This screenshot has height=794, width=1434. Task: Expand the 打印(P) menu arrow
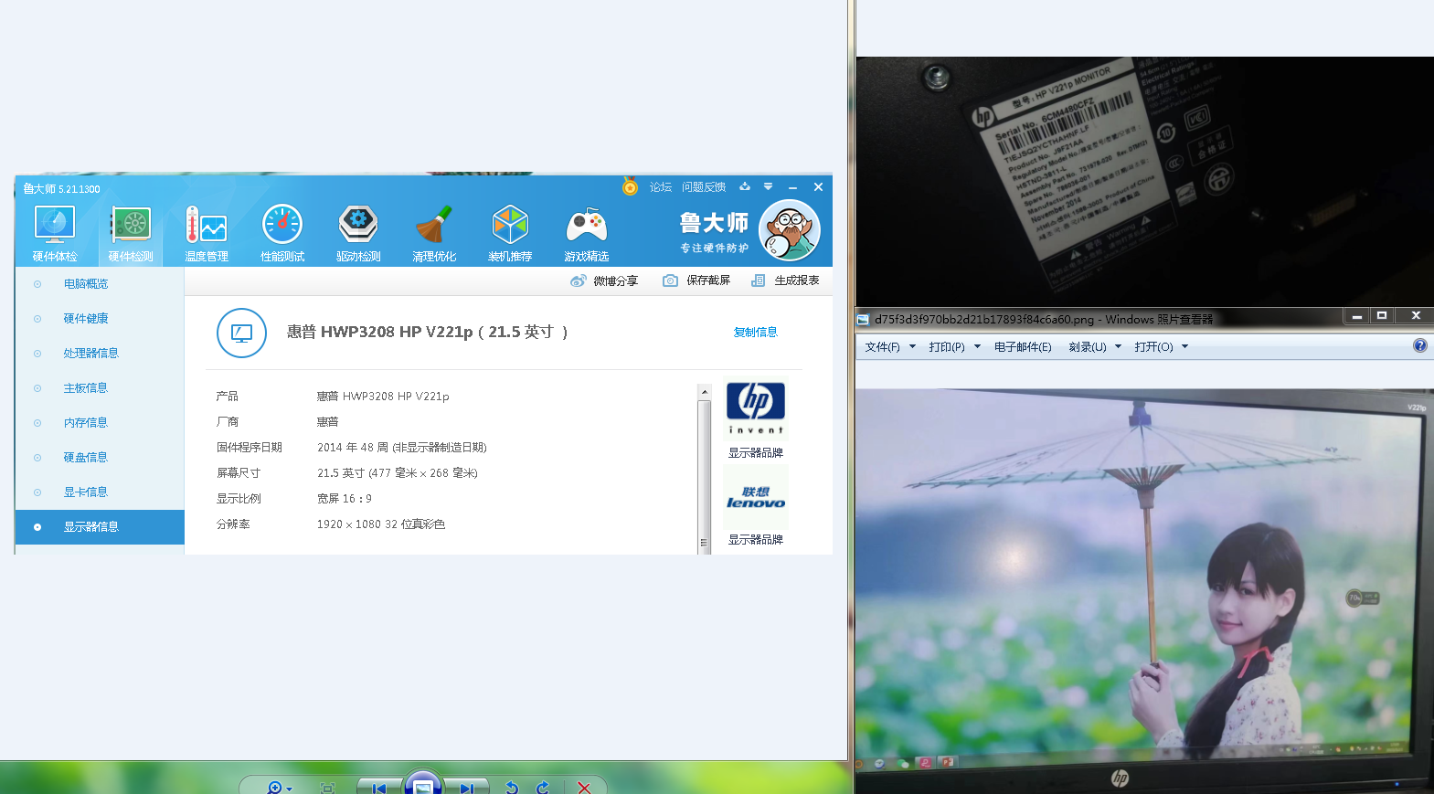[977, 346]
